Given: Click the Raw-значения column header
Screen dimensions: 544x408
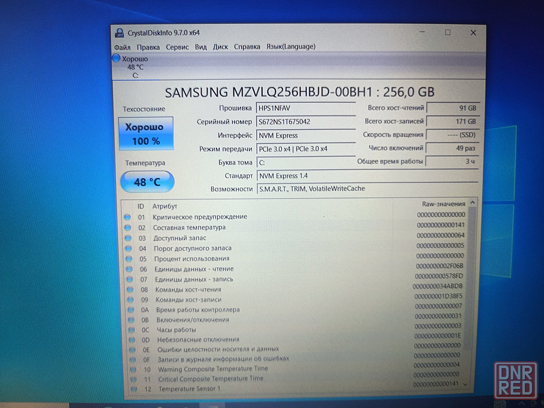Looking at the screenshot, I should [x=443, y=204].
